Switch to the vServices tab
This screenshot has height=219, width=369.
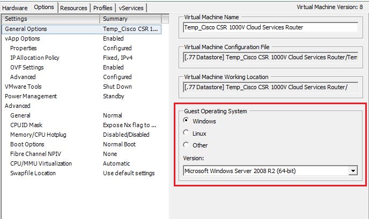tap(131, 8)
